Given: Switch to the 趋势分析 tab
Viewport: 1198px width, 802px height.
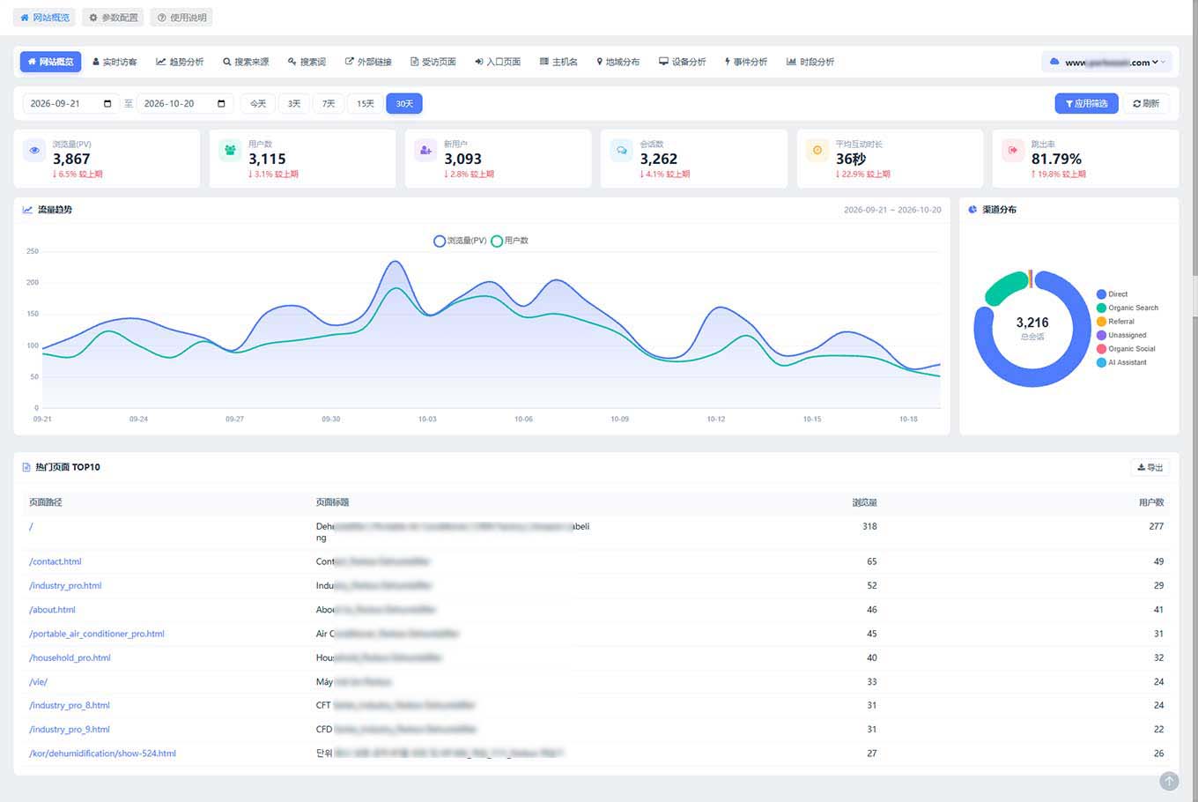Looking at the screenshot, I should (x=180, y=62).
